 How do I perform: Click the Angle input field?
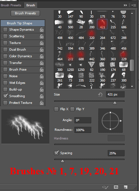pos(83,120)
